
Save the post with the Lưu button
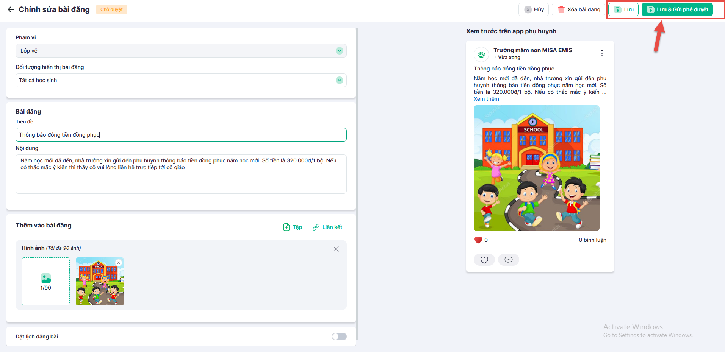click(624, 9)
